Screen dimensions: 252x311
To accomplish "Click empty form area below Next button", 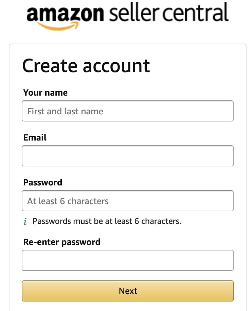I will (x=127, y=306).
